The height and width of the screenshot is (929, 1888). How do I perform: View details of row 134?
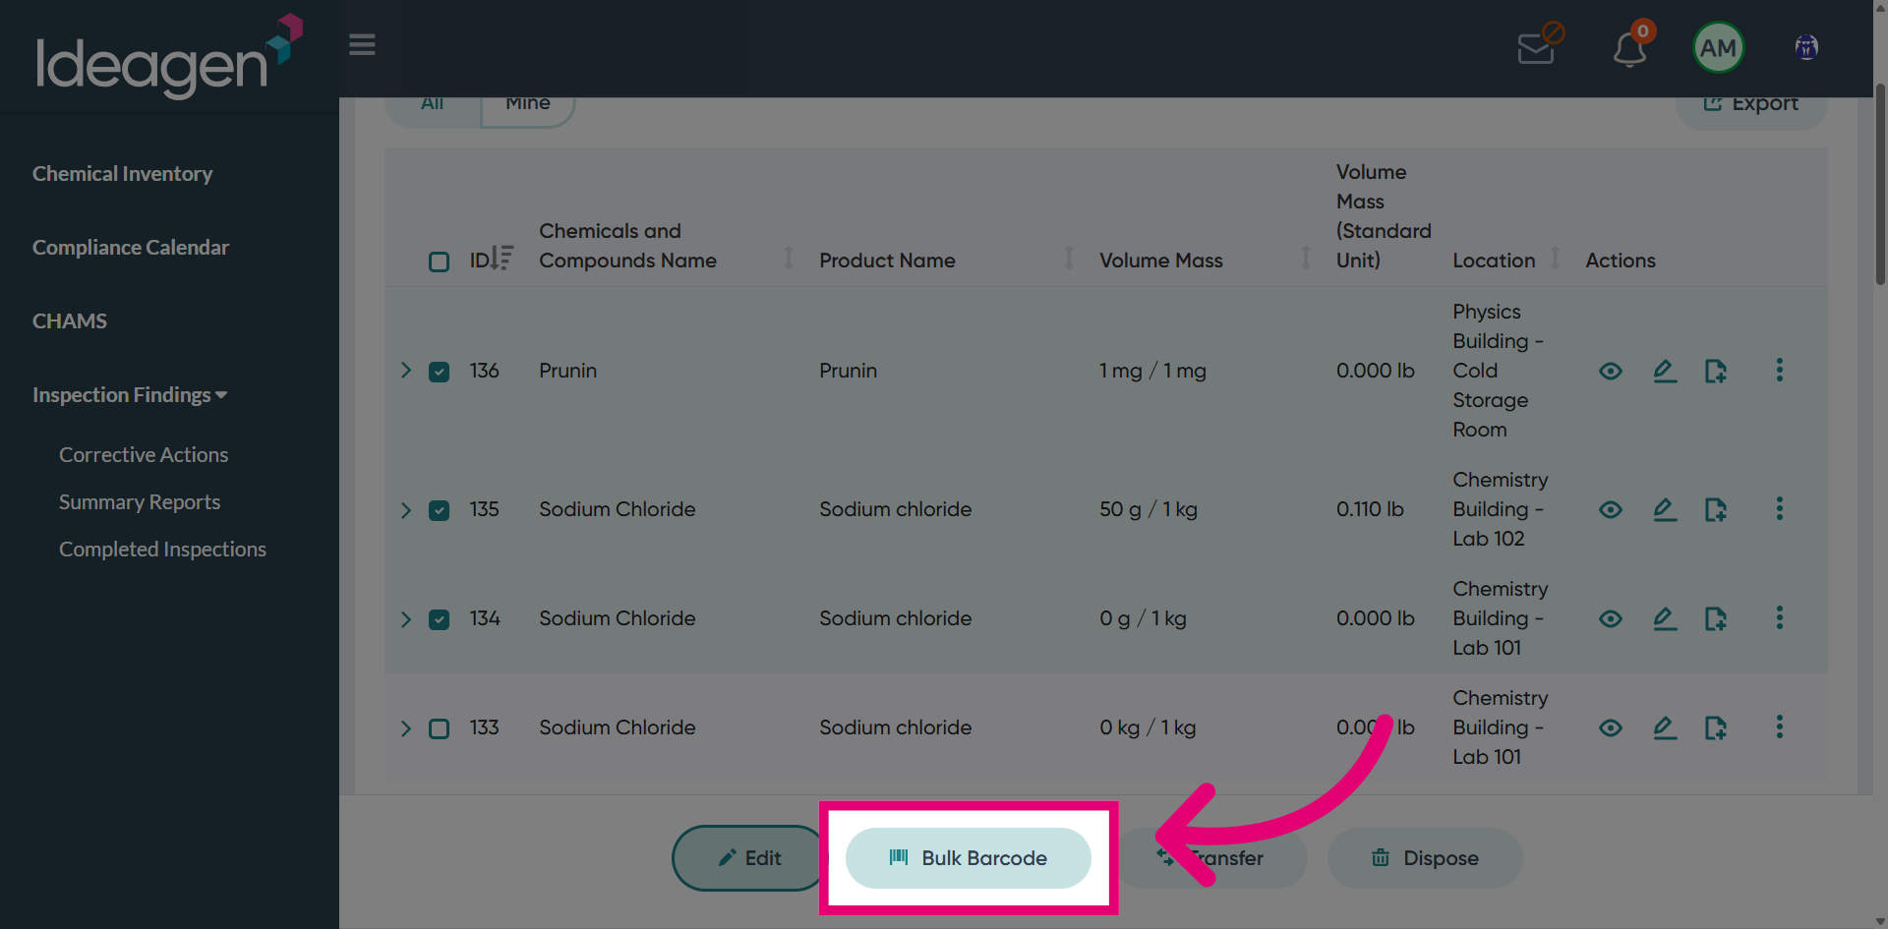[1610, 618]
